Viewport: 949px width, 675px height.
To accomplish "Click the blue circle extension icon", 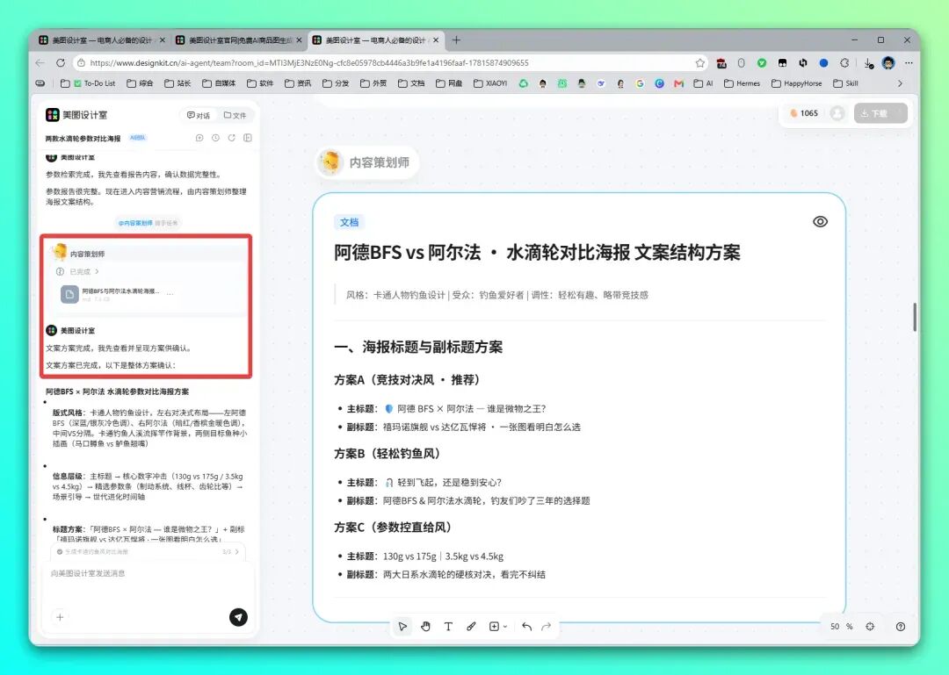I will coord(823,63).
